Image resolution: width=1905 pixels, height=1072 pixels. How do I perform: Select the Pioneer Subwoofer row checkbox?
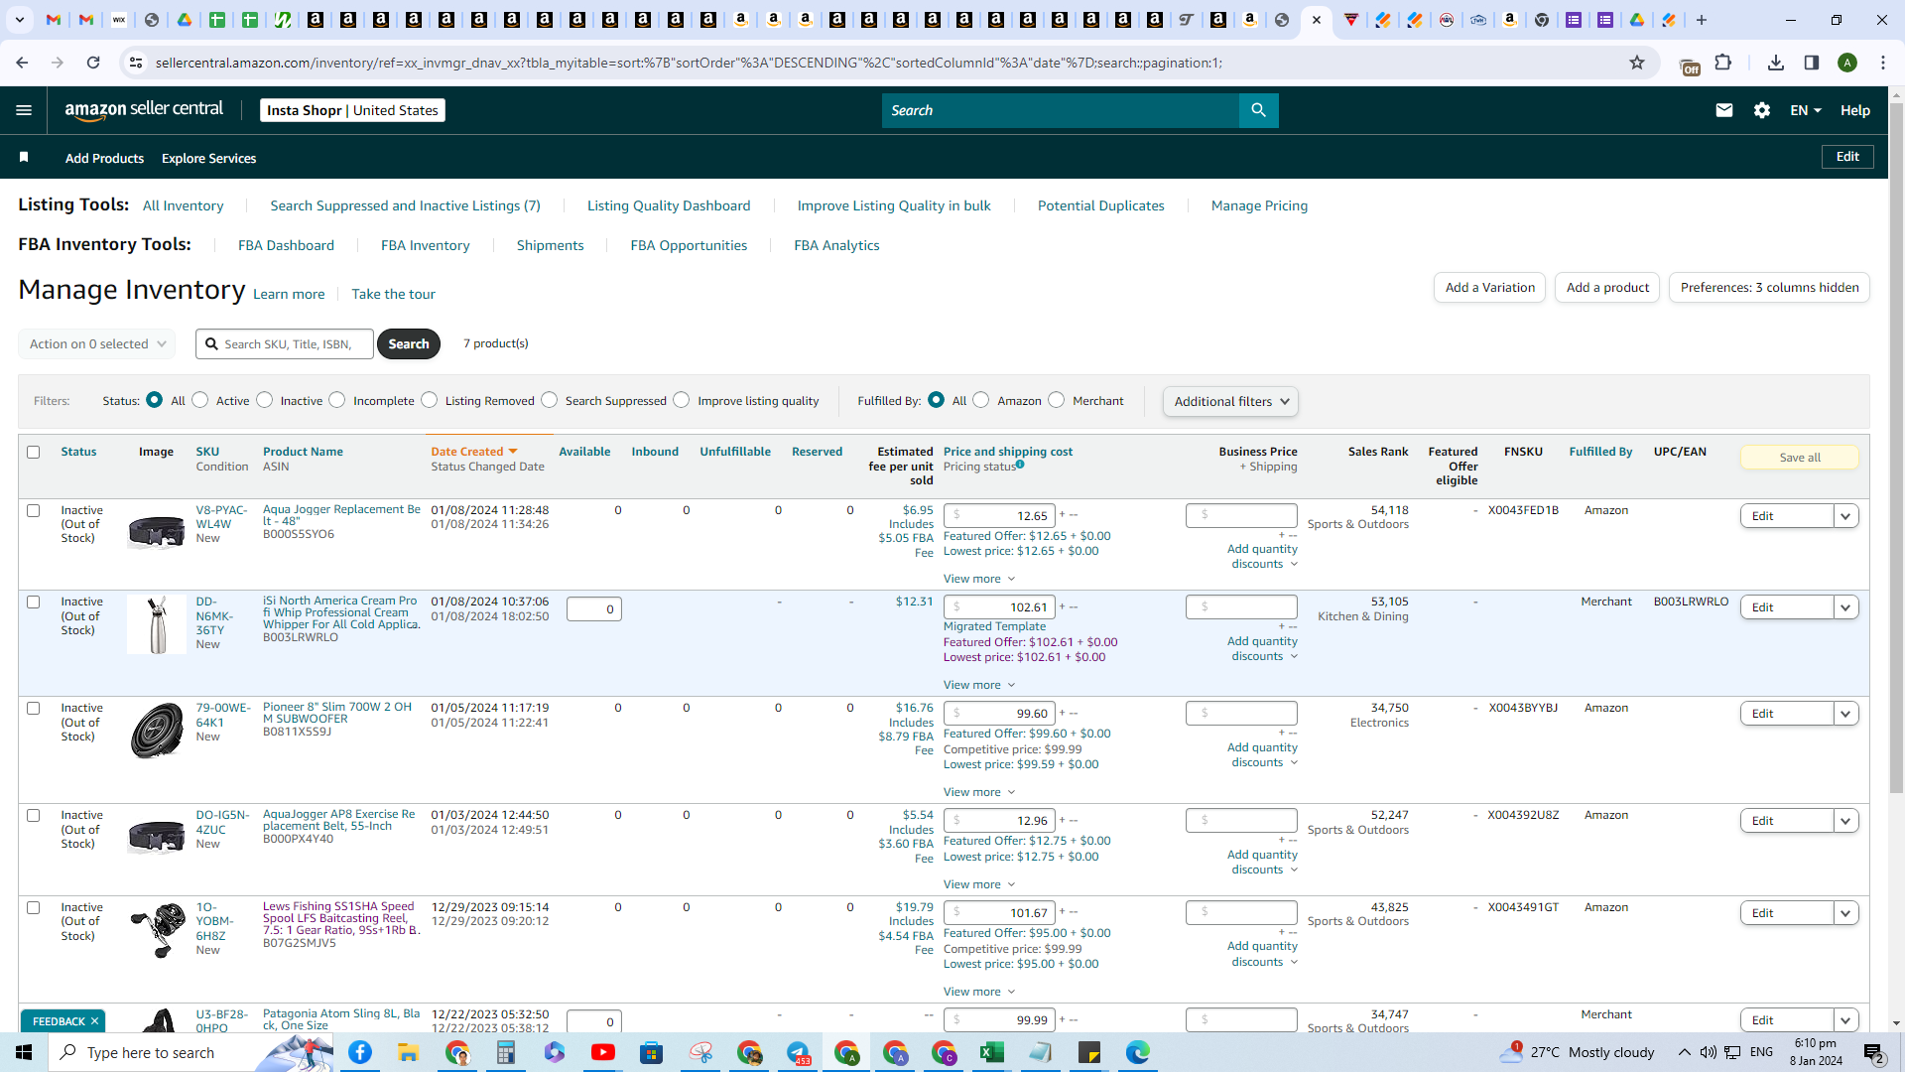click(x=34, y=708)
